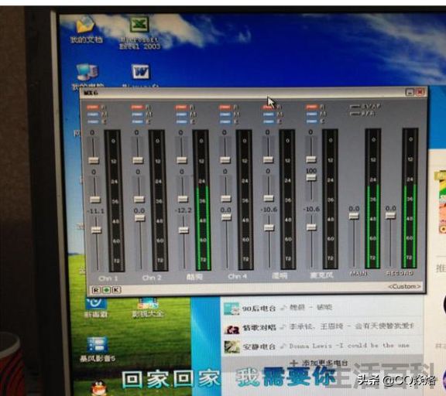446x396 pixels.
Task: Click the 酷狗 channel label
Action: coord(195,277)
